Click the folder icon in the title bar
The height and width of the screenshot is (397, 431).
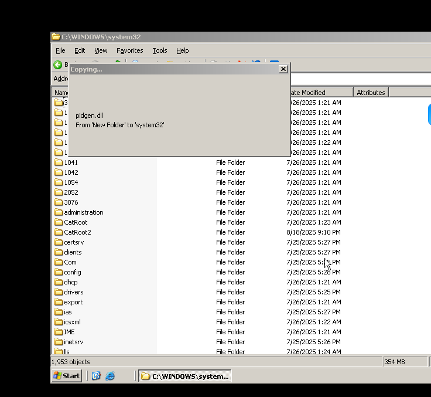tap(56, 37)
